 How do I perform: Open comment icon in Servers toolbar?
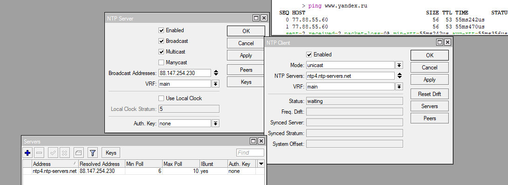(79, 152)
